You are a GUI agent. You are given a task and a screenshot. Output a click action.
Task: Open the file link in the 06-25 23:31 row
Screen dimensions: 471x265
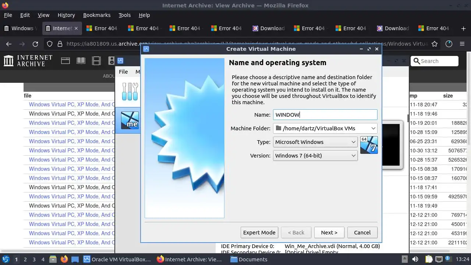[72, 141]
